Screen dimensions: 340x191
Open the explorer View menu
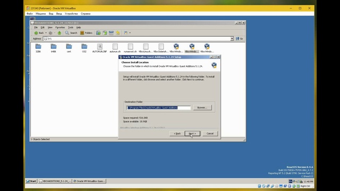50,28
